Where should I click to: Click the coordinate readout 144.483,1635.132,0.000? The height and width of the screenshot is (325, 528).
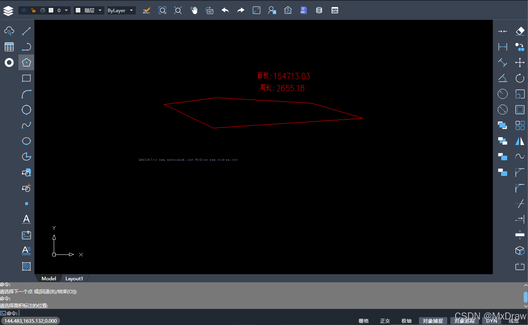[31, 321]
